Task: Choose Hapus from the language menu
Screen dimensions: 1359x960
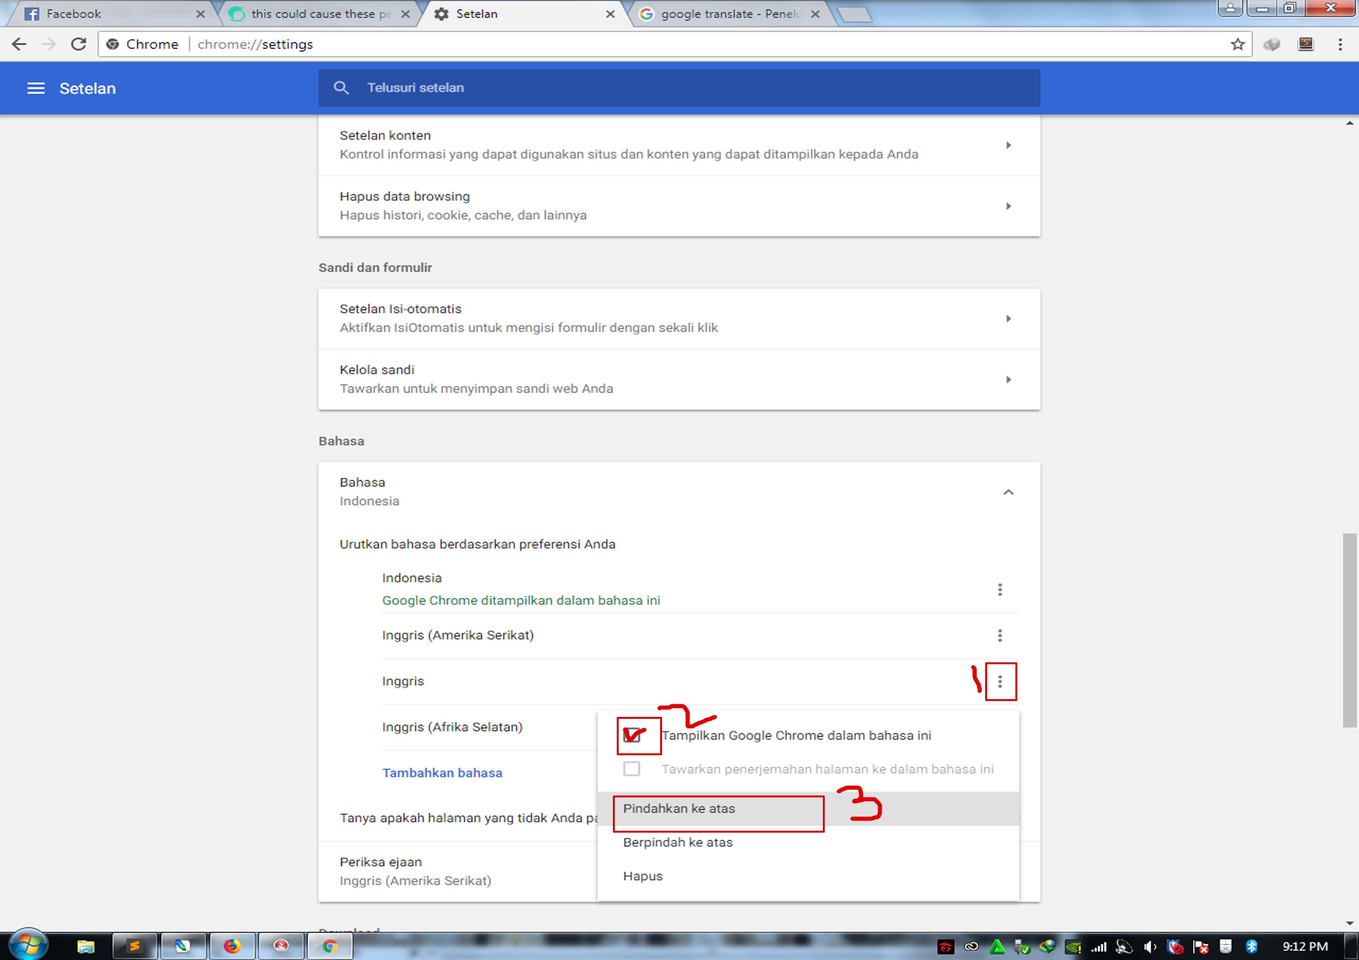Action: pos(643,876)
